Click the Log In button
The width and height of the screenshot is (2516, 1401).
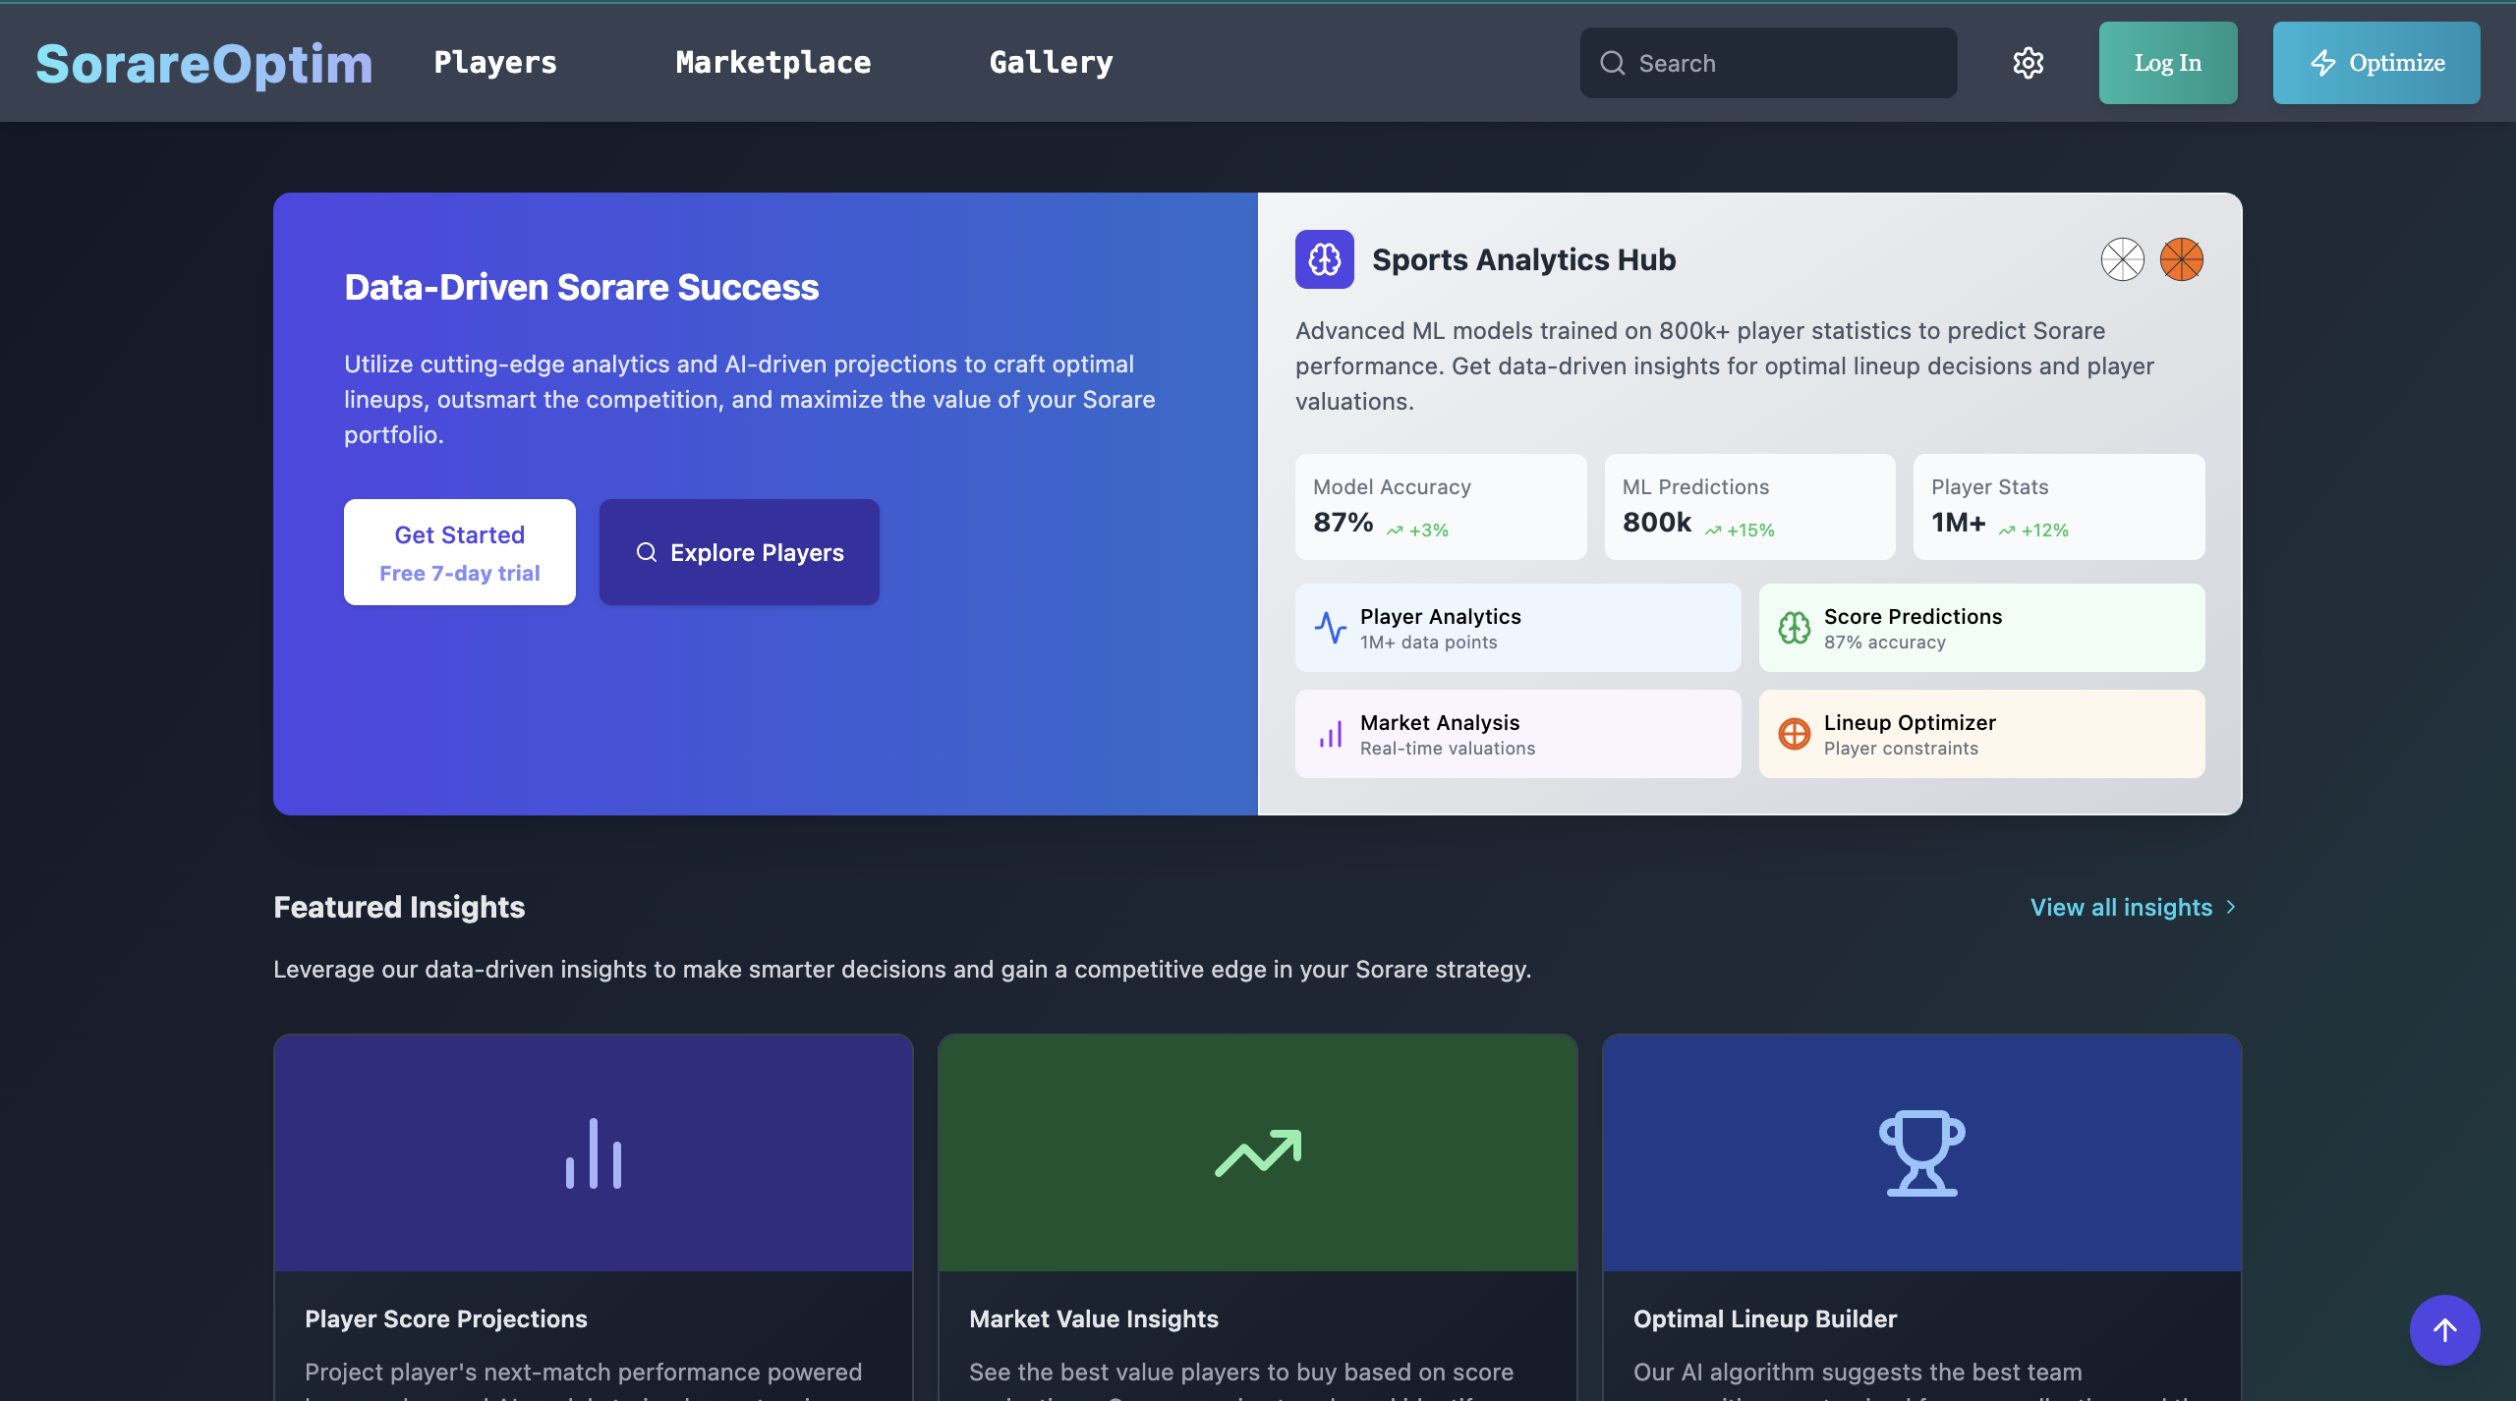[2167, 63]
